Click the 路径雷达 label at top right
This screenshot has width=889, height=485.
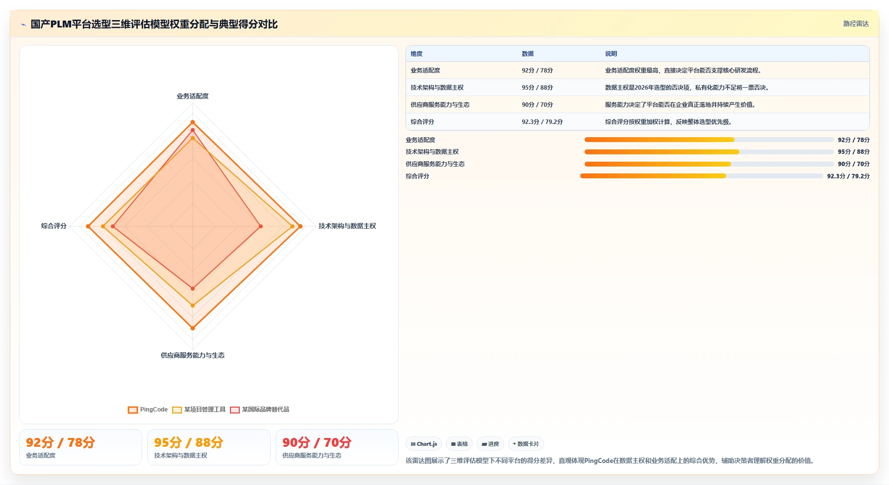[x=856, y=24]
